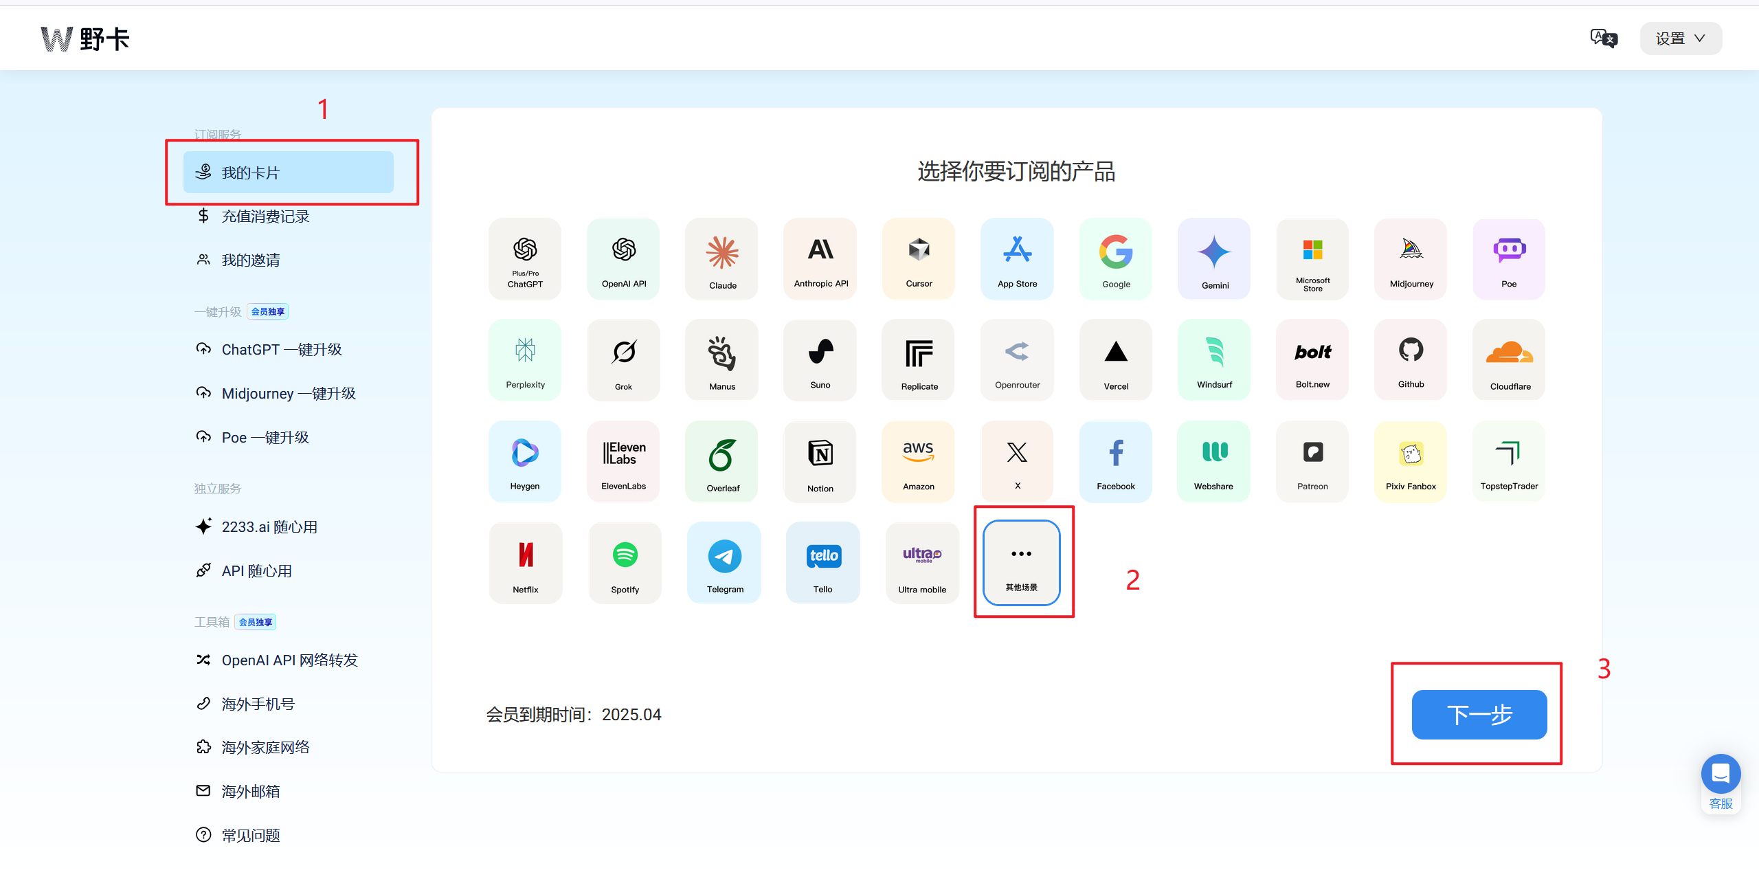The image size is (1759, 879).
Task: Choose the Ultra mobile card
Action: coord(922,564)
